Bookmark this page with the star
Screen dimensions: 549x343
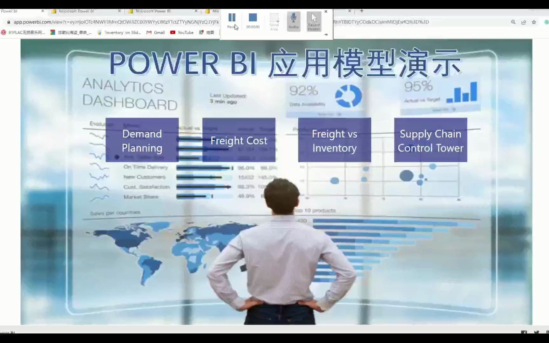534,22
